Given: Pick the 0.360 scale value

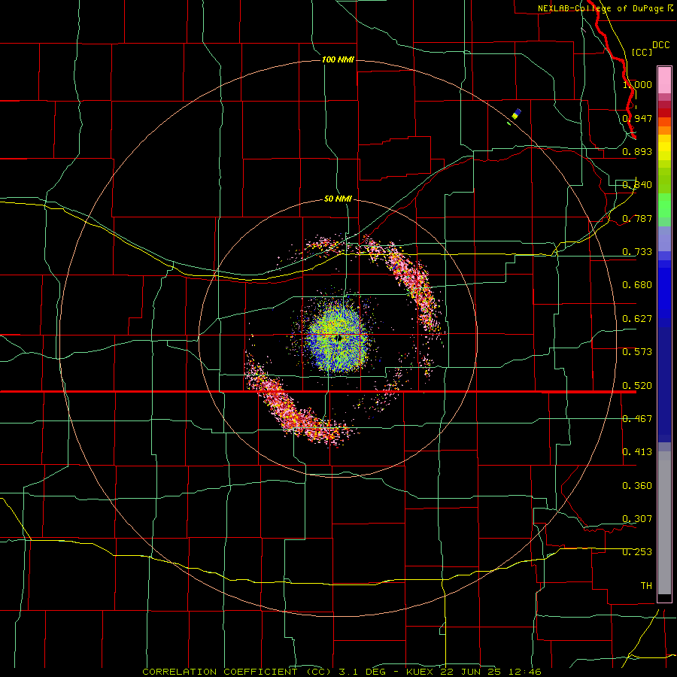Looking at the screenshot, I should (x=637, y=485).
